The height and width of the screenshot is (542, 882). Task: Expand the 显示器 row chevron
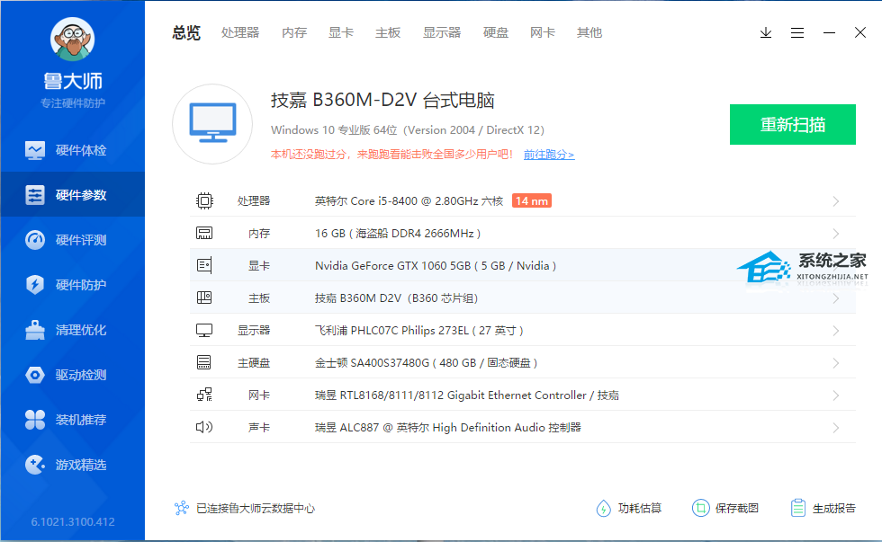(x=836, y=331)
